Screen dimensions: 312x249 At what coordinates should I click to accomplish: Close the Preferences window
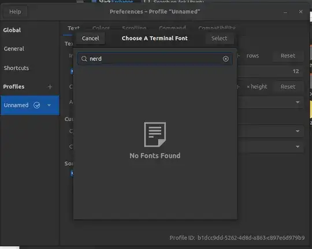(x=300, y=12)
